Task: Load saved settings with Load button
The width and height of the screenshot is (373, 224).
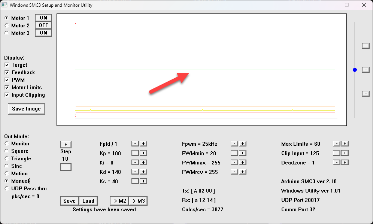Action: (88, 201)
